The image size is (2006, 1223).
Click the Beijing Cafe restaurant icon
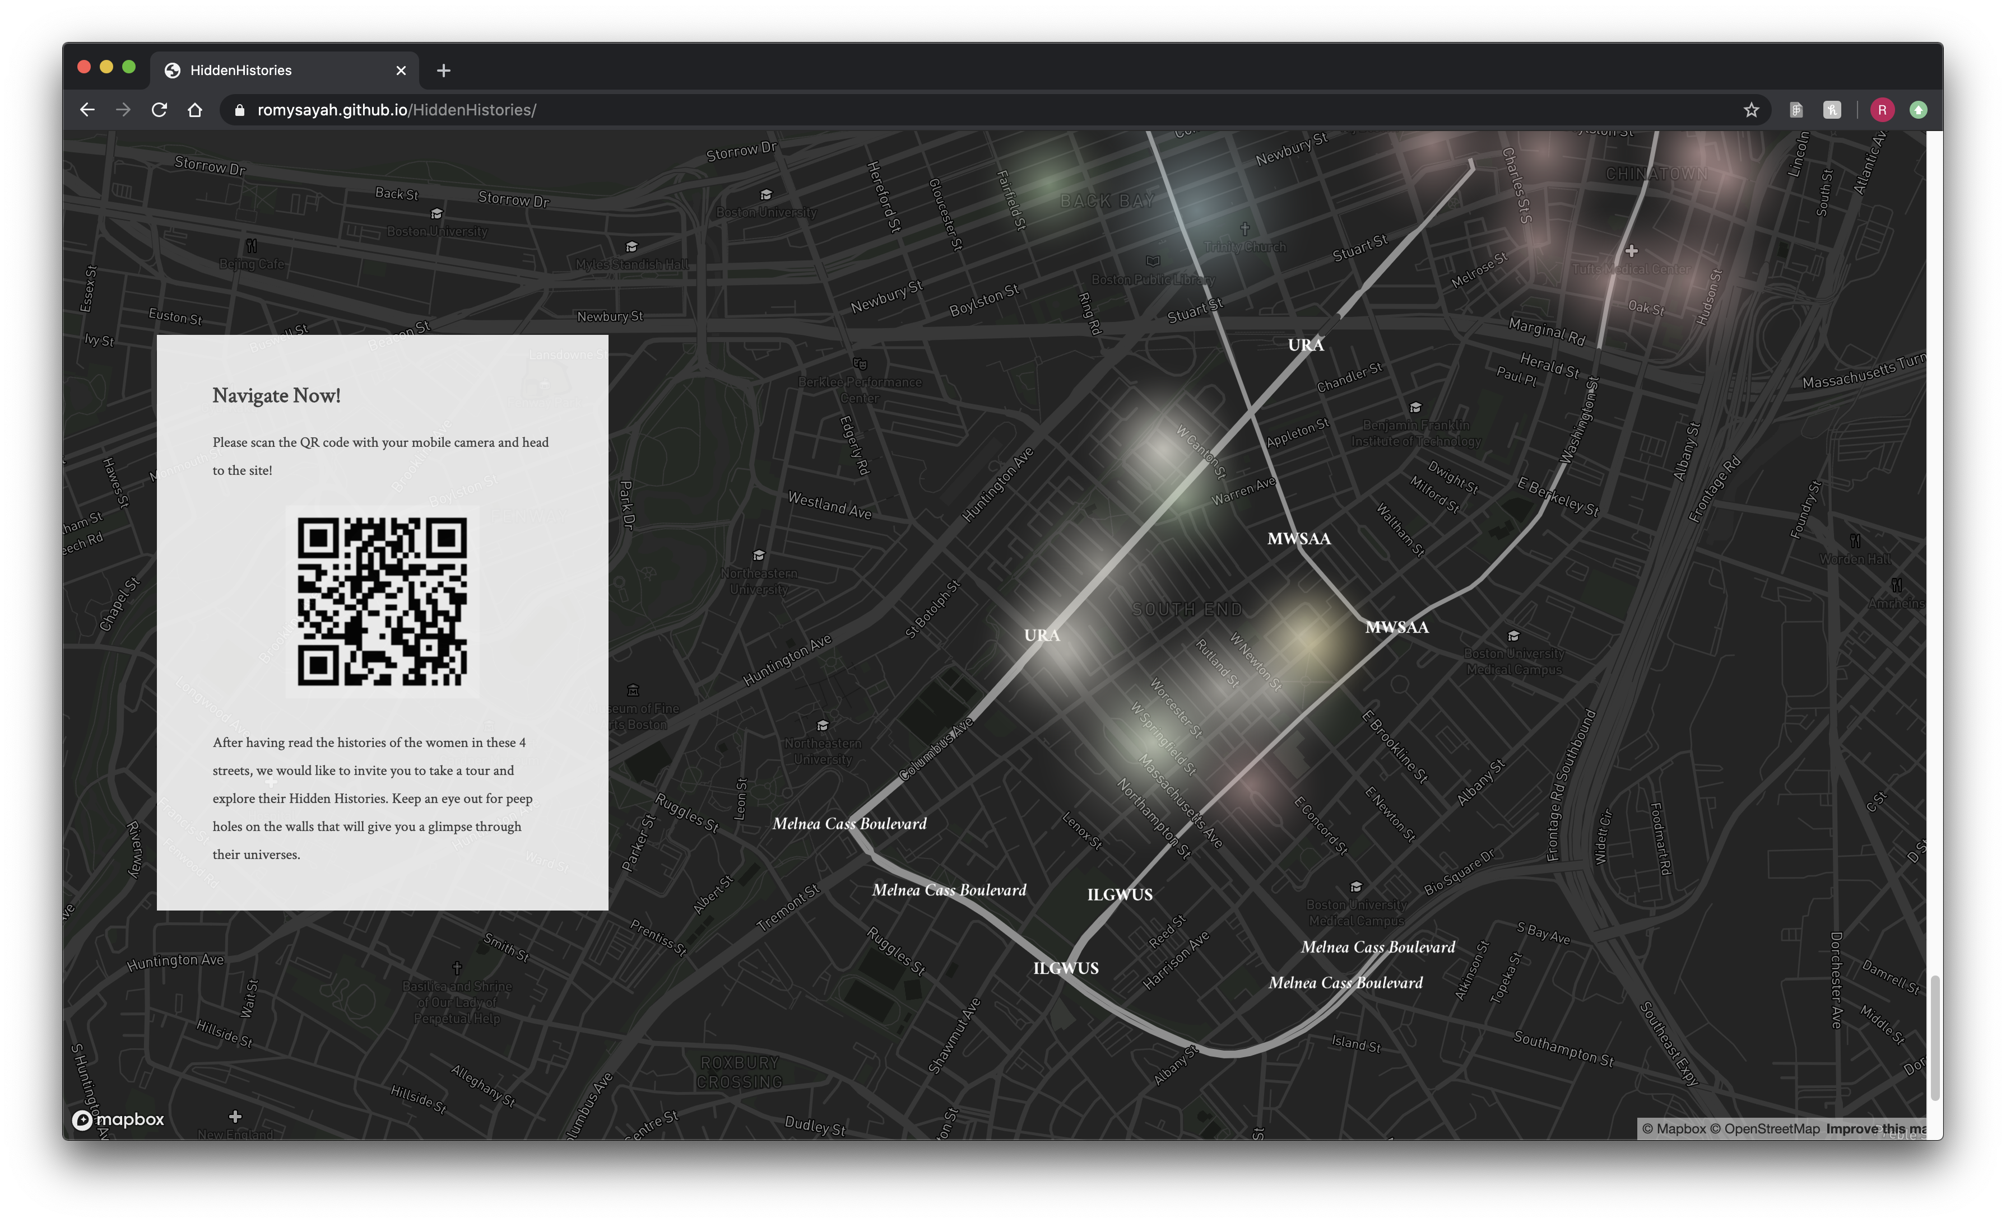tap(252, 246)
